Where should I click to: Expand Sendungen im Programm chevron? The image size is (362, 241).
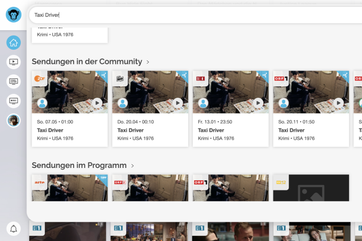coord(133,165)
